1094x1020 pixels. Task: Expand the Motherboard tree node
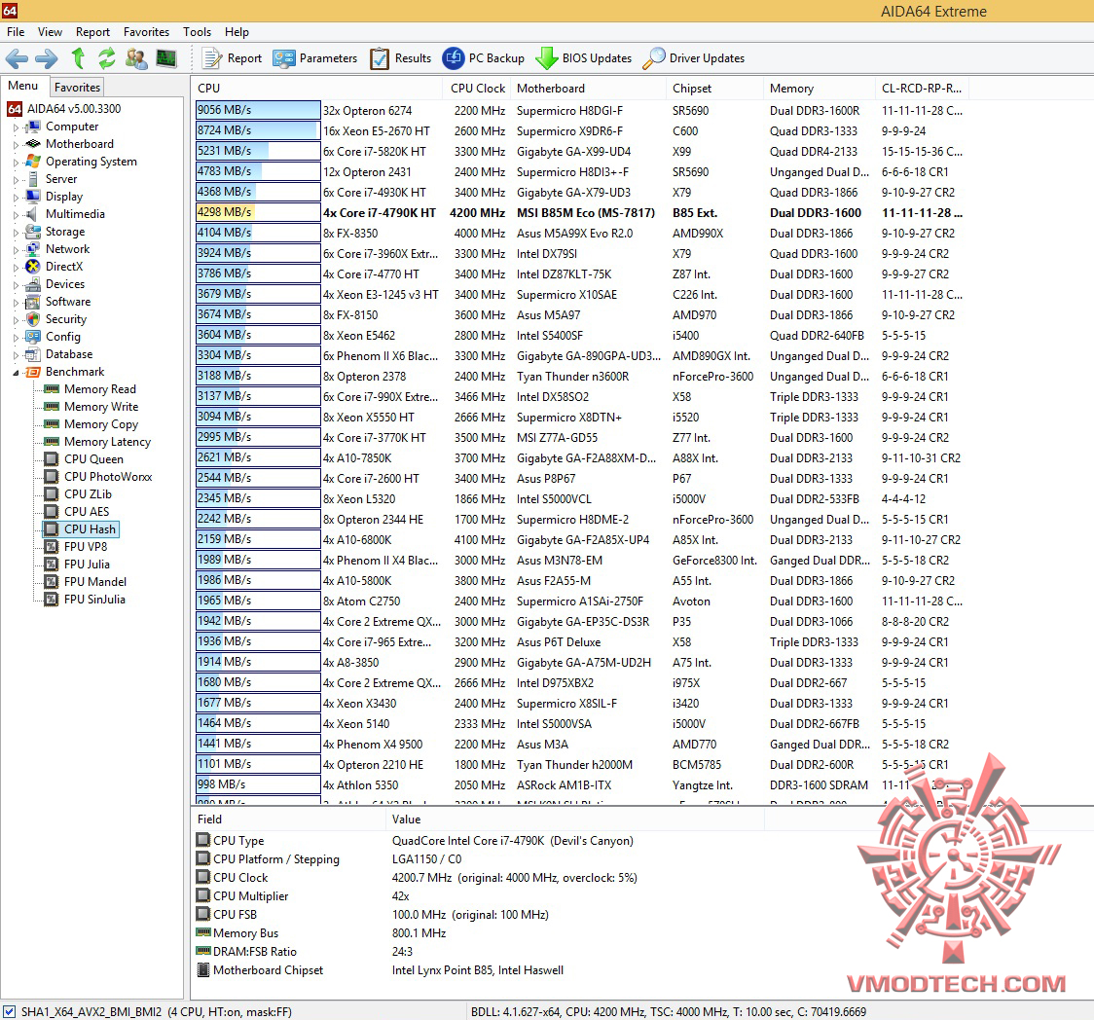pos(16,145)
